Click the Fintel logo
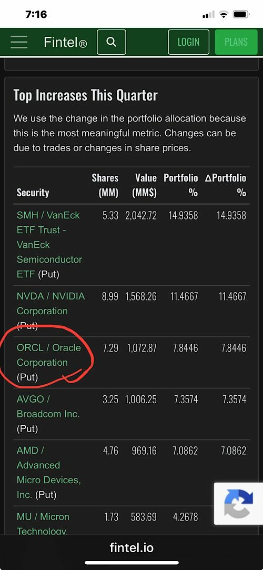263x570 pixels. [65, 43]
